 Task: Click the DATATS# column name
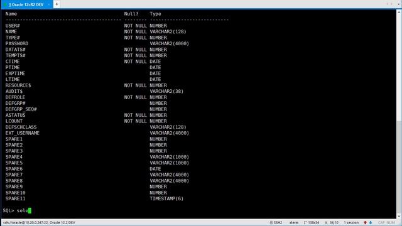pyautogui.click(x=15, y=50)
